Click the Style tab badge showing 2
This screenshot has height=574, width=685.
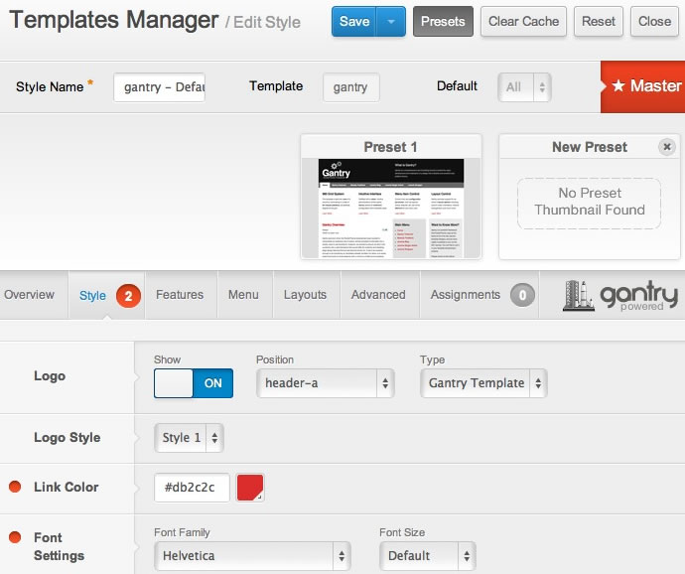point(128,295)
